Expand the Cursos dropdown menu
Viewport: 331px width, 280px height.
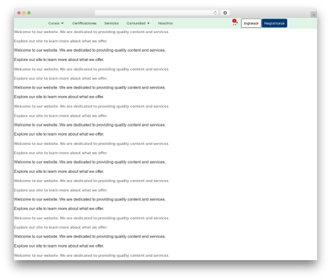click(56, 23)
